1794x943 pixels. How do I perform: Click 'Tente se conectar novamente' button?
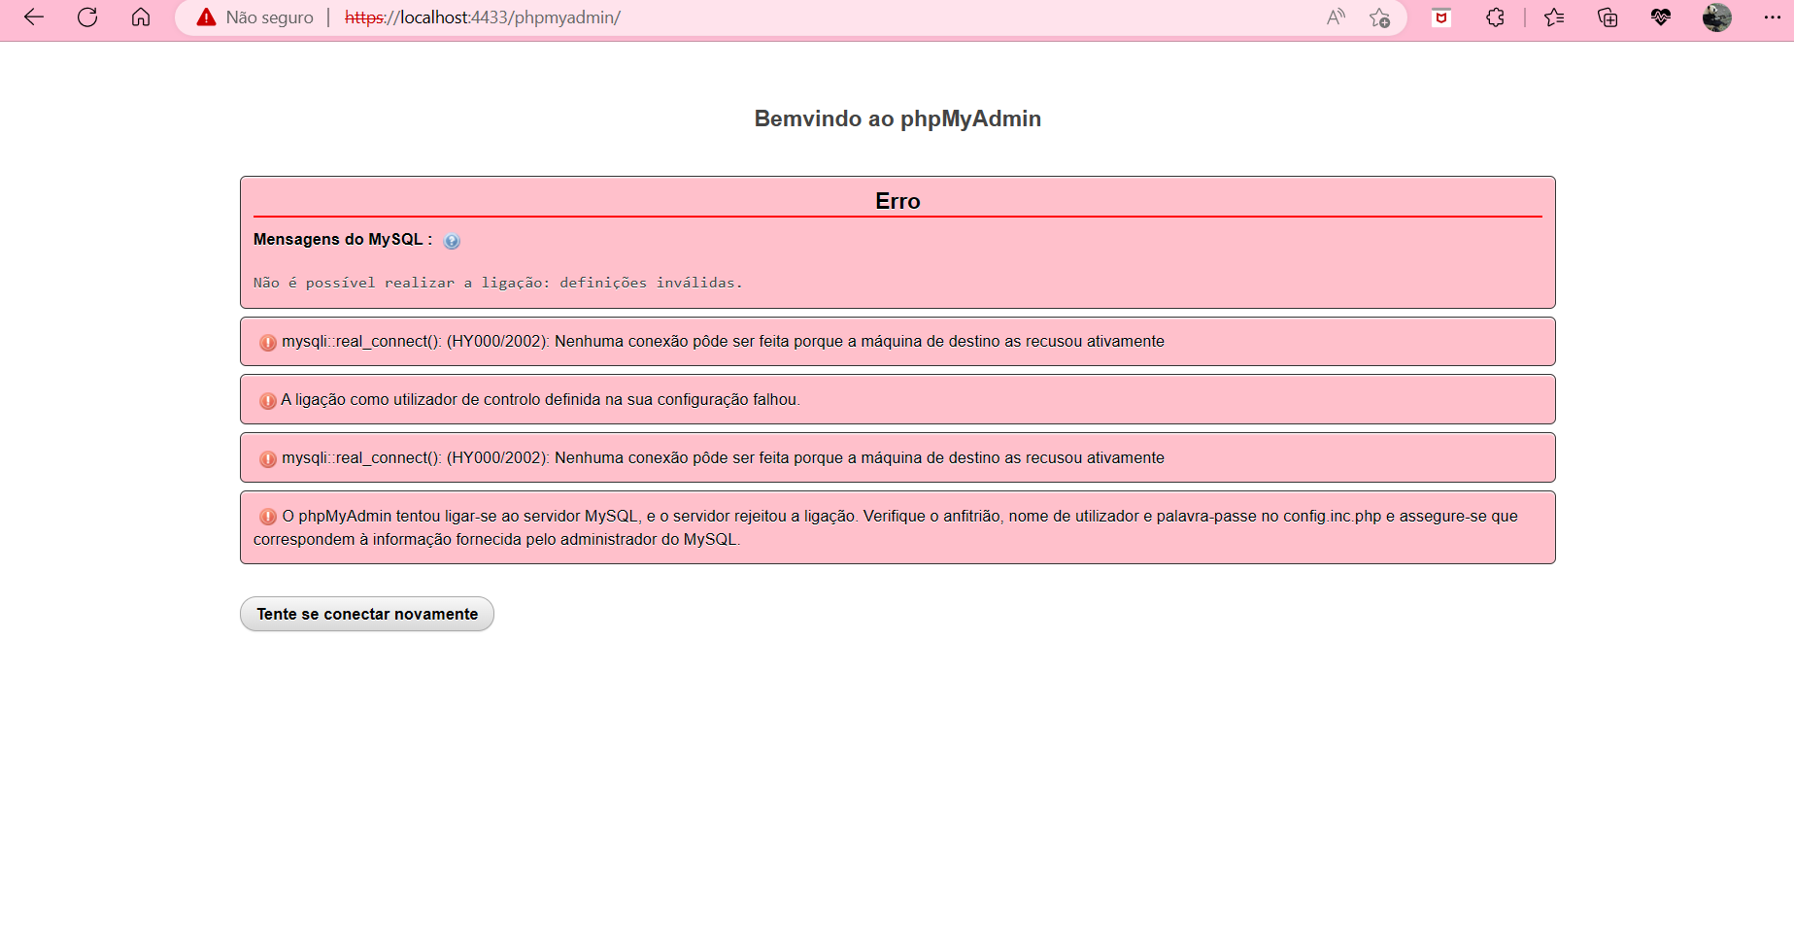click(x=367, y=614)
